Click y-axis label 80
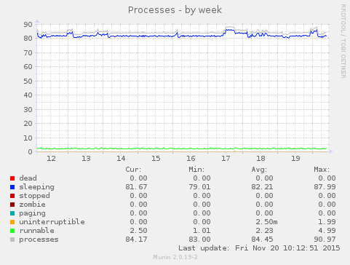Screen dimensions: 350x265 coord(28,39)
